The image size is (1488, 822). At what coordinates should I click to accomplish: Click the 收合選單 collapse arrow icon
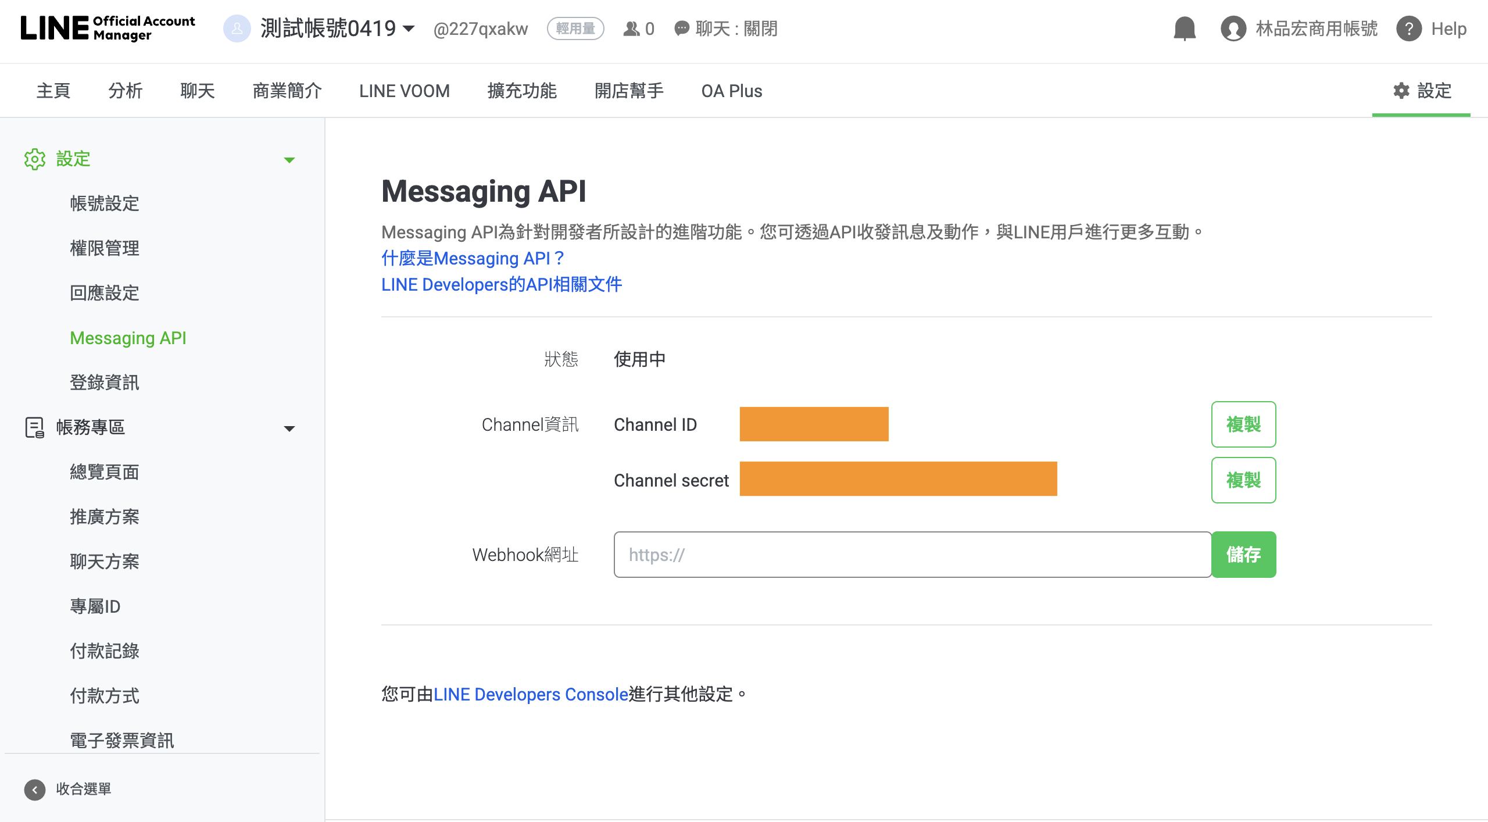coord(35,789)
